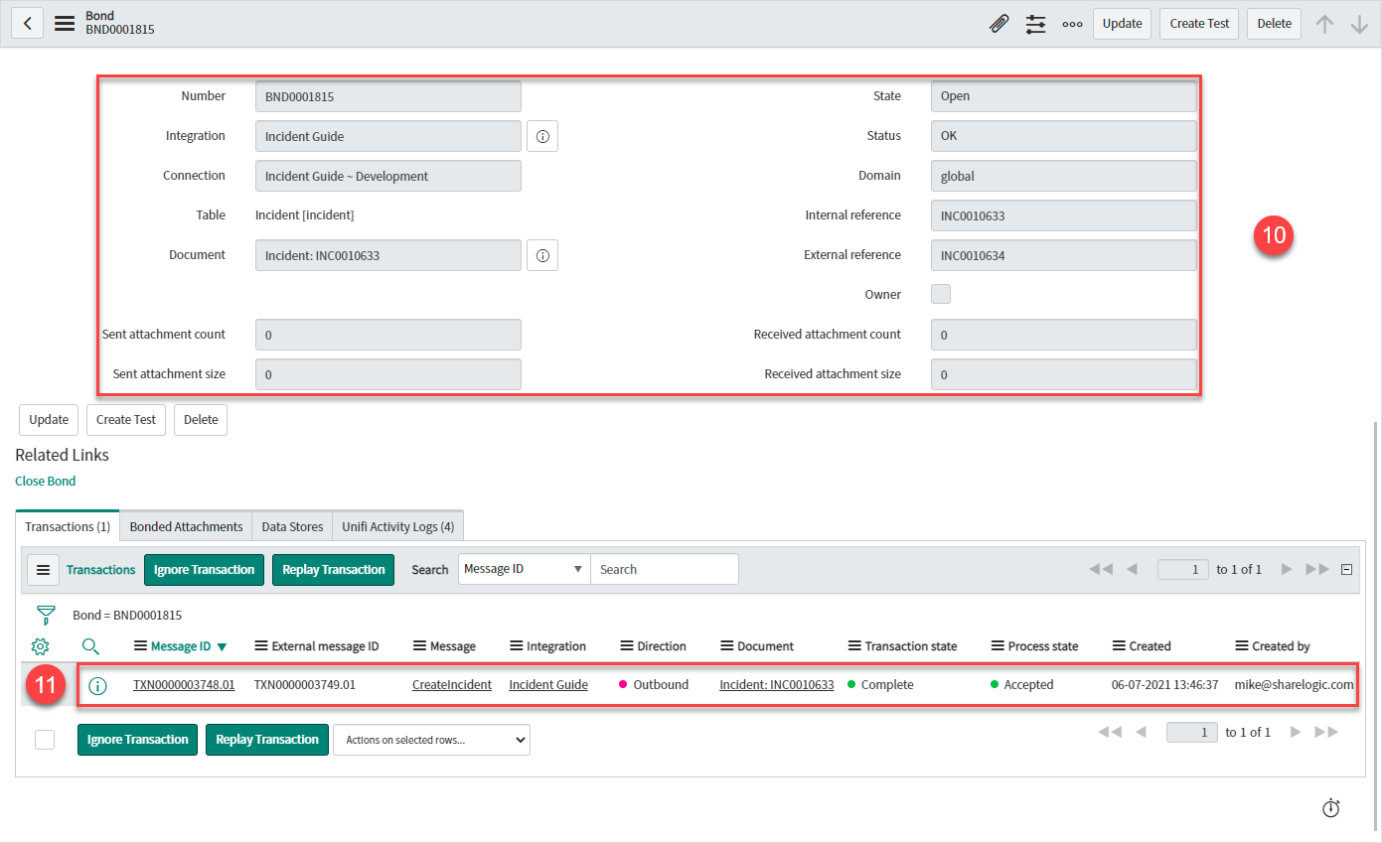Open the personalize form settings icon

[1035, 24]
